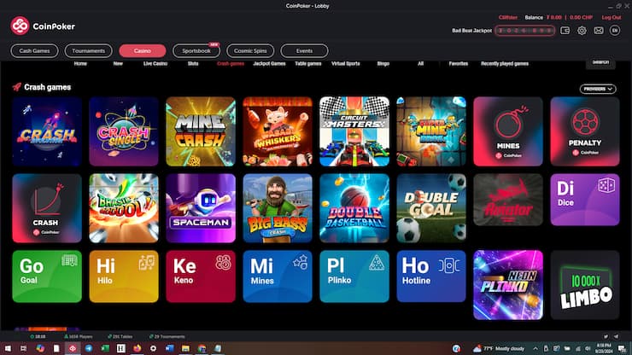Open the settings gear in the header

(x=582, y=31)
